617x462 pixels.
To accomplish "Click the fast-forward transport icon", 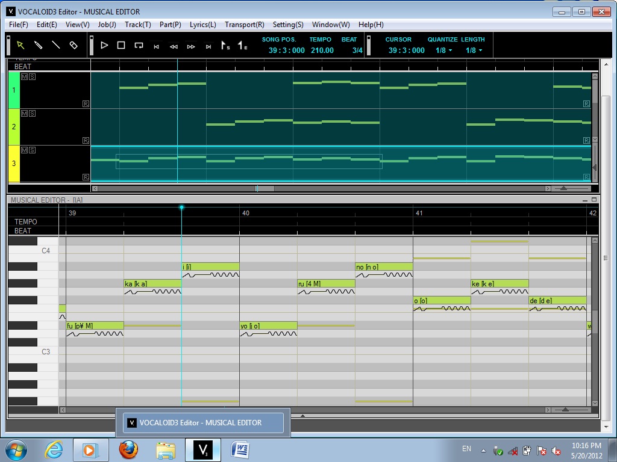I will tap(191, 46).
